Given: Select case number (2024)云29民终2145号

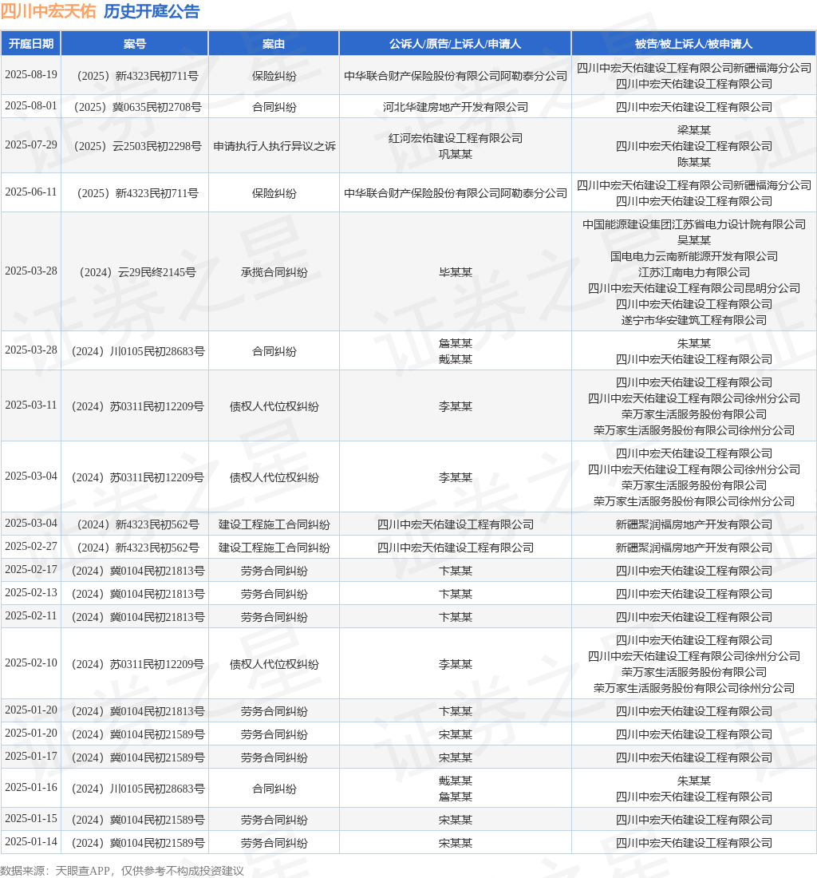Looking at the screenshot, I should (136, 272).
